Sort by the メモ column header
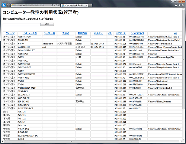Image resolution: width=186 pixels, height=144 pixels. [x=110, y=33]
